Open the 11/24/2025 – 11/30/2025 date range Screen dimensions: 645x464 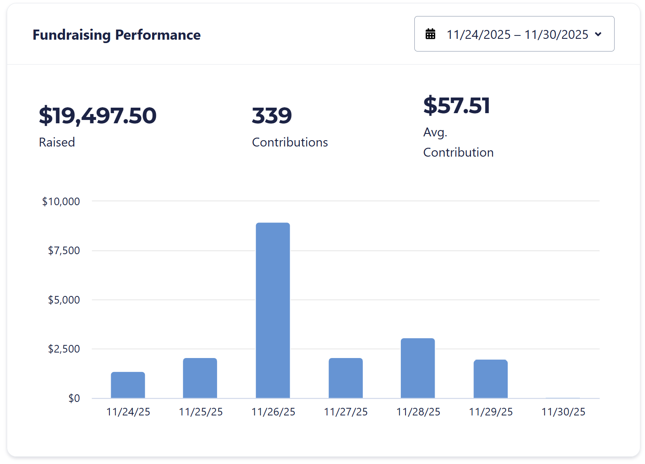[517, 34]
